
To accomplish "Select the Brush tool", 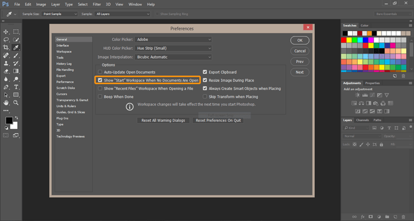I will pos(16,55).
